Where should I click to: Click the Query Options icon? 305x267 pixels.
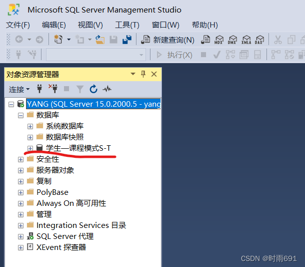244,55
